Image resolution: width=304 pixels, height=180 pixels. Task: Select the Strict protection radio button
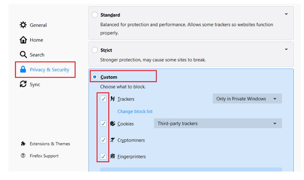point(94,50)
